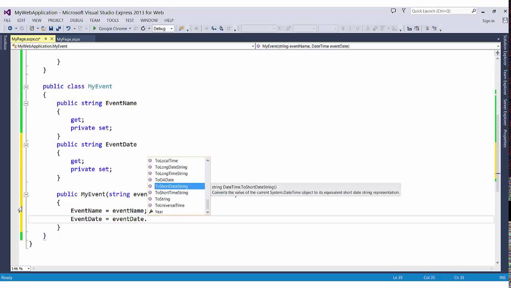The width and height of the screenshot is (511, 288).
Task: Open the Undo history dropdown arrow
Action: 74,28
